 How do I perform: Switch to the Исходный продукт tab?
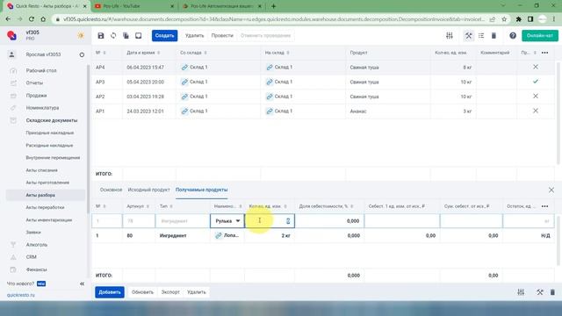148,190
